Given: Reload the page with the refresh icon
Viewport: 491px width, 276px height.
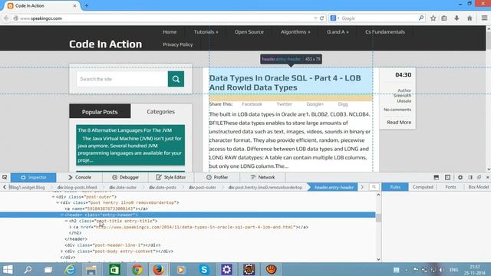Looking at the screenshot, I should 321,18.
